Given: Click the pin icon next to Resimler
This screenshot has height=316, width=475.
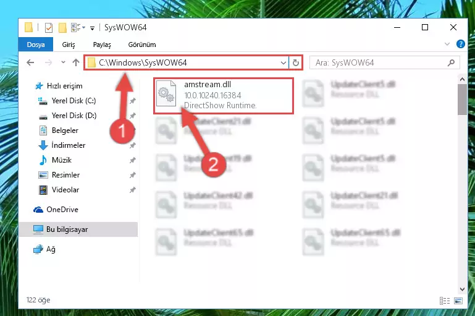Looking at the screenshot, I should 133,175.
